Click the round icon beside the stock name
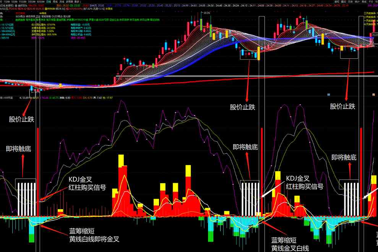This screenshot has height=252, width=378. (16, 6)
